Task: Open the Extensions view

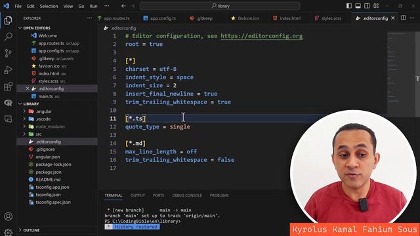Action: click(x=8, y=86)
